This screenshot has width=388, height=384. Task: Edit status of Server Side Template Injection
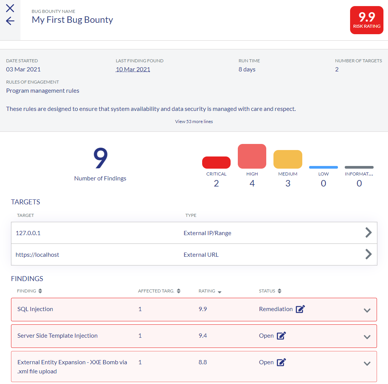click(x=281, y=336)
